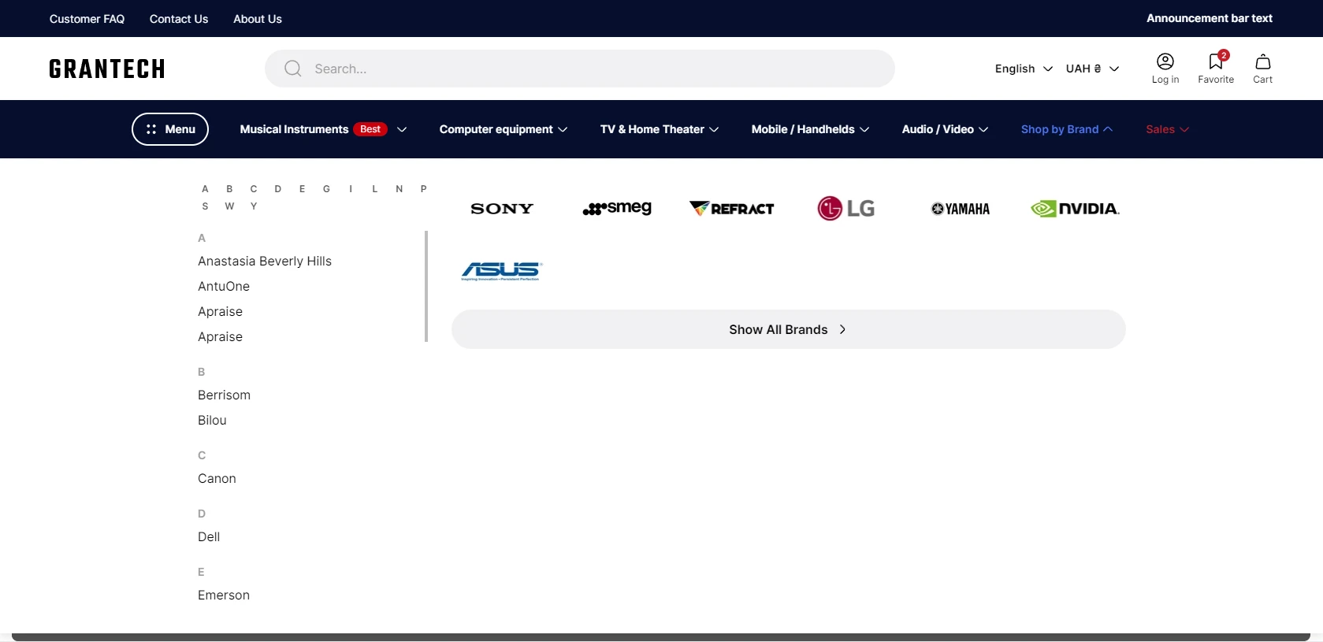The image size is (1323, 642).
Task: Click the search magnifier icon
Action: click(293, 69)
